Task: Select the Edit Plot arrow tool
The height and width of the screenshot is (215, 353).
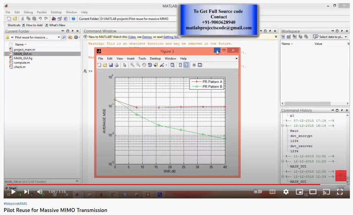Action: coord(125,65)
